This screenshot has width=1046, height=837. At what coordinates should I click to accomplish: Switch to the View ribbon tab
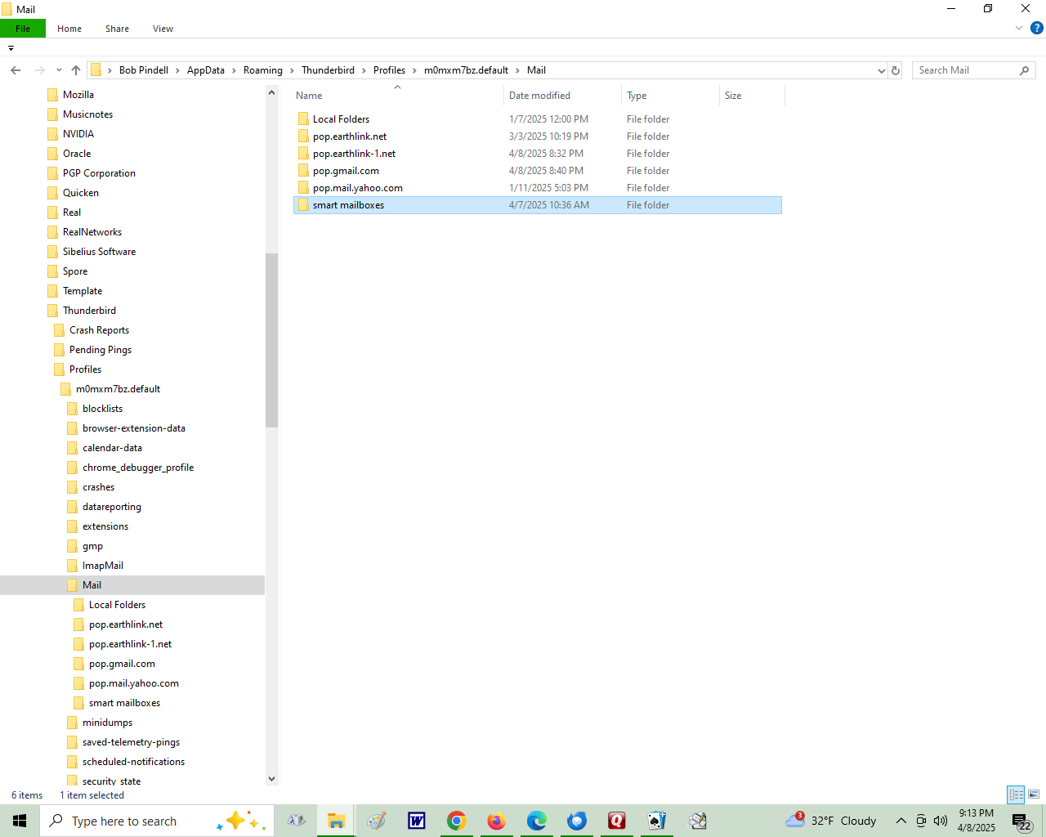coord(163,29)
